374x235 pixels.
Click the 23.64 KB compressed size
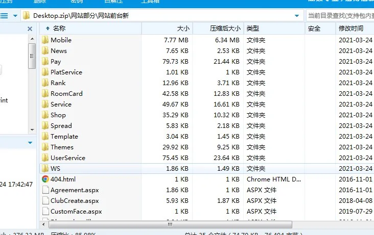226,158
